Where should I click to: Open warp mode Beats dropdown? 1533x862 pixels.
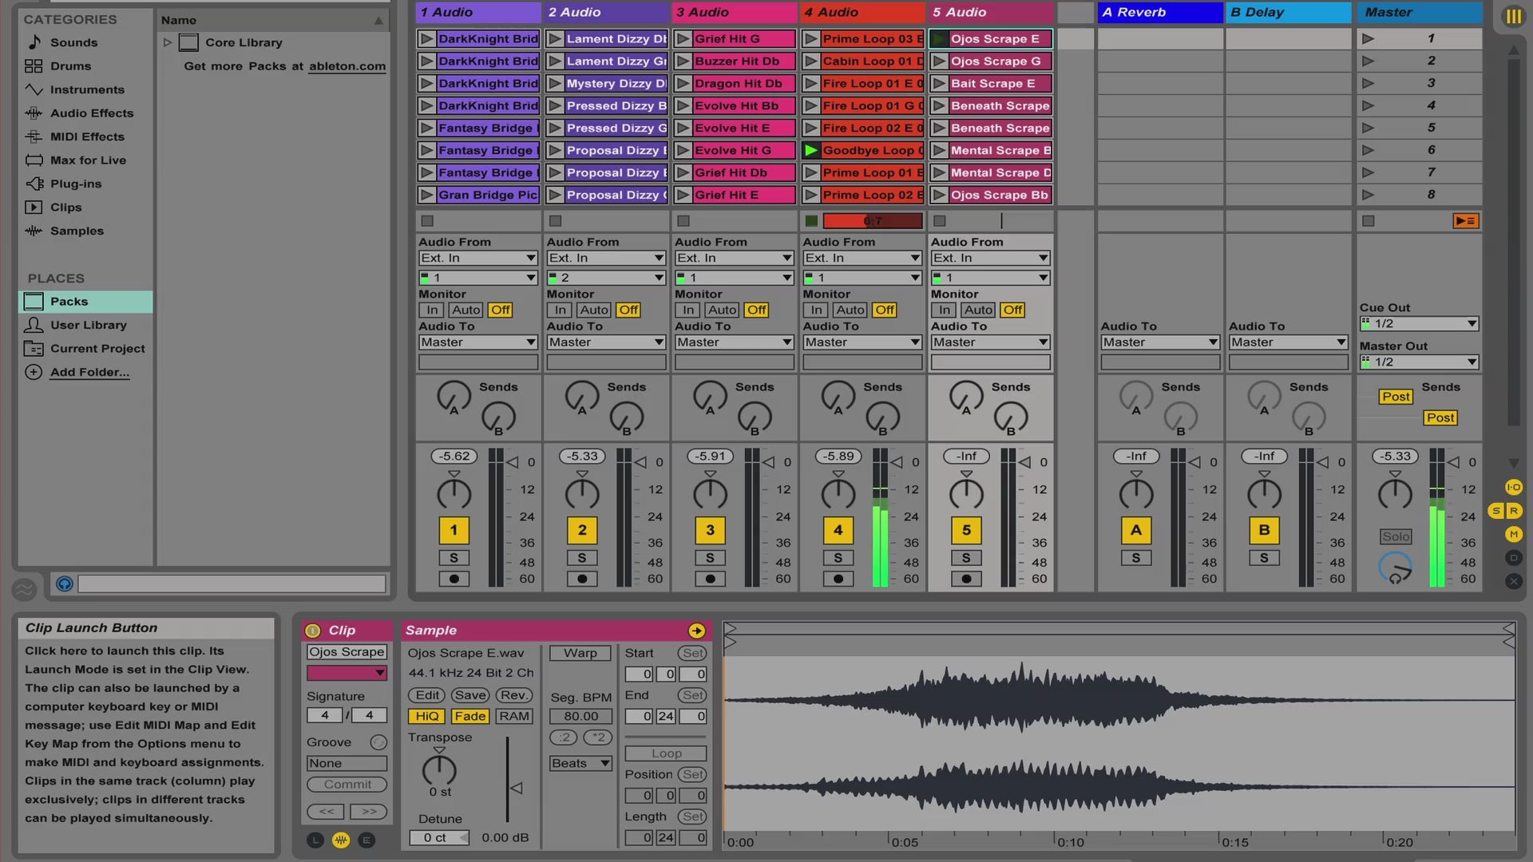click(580, 763)
